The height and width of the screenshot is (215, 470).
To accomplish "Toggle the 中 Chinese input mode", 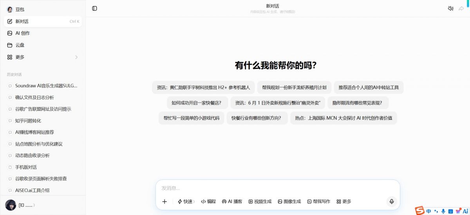I will [x=429, y=211].
